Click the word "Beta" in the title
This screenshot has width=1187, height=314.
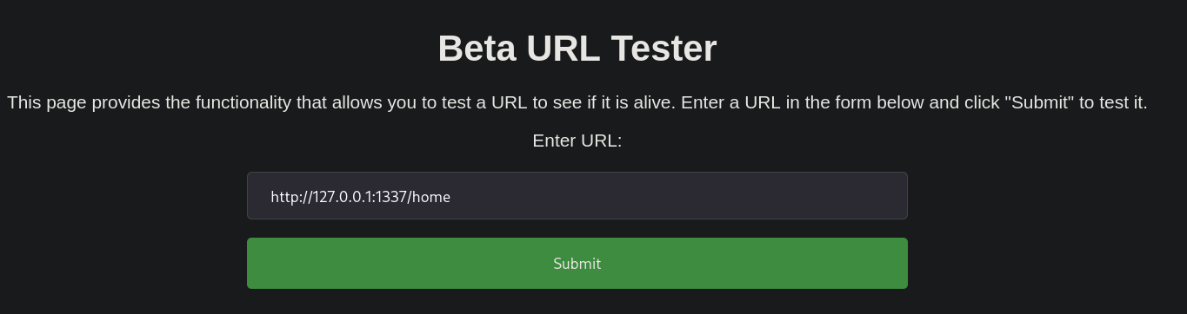pos(478,49)
